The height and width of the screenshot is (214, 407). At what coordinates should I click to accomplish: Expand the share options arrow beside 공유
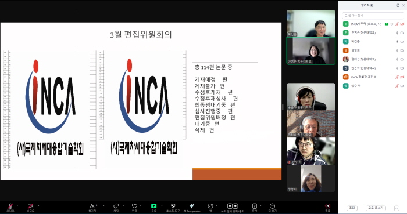click(162, 206)
